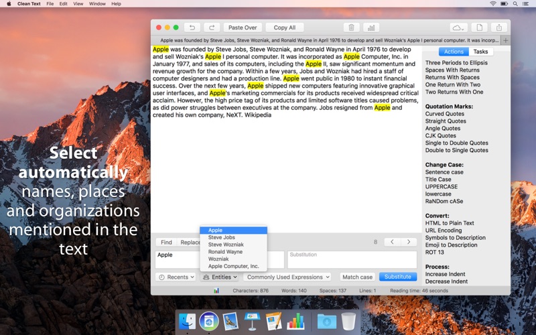
Task: Open the Clean Text app menu
Action: [29, 4]
